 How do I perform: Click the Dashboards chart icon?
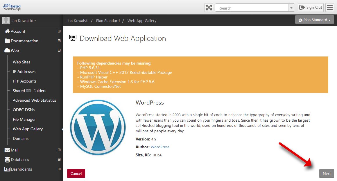click(x=7, y=169)
